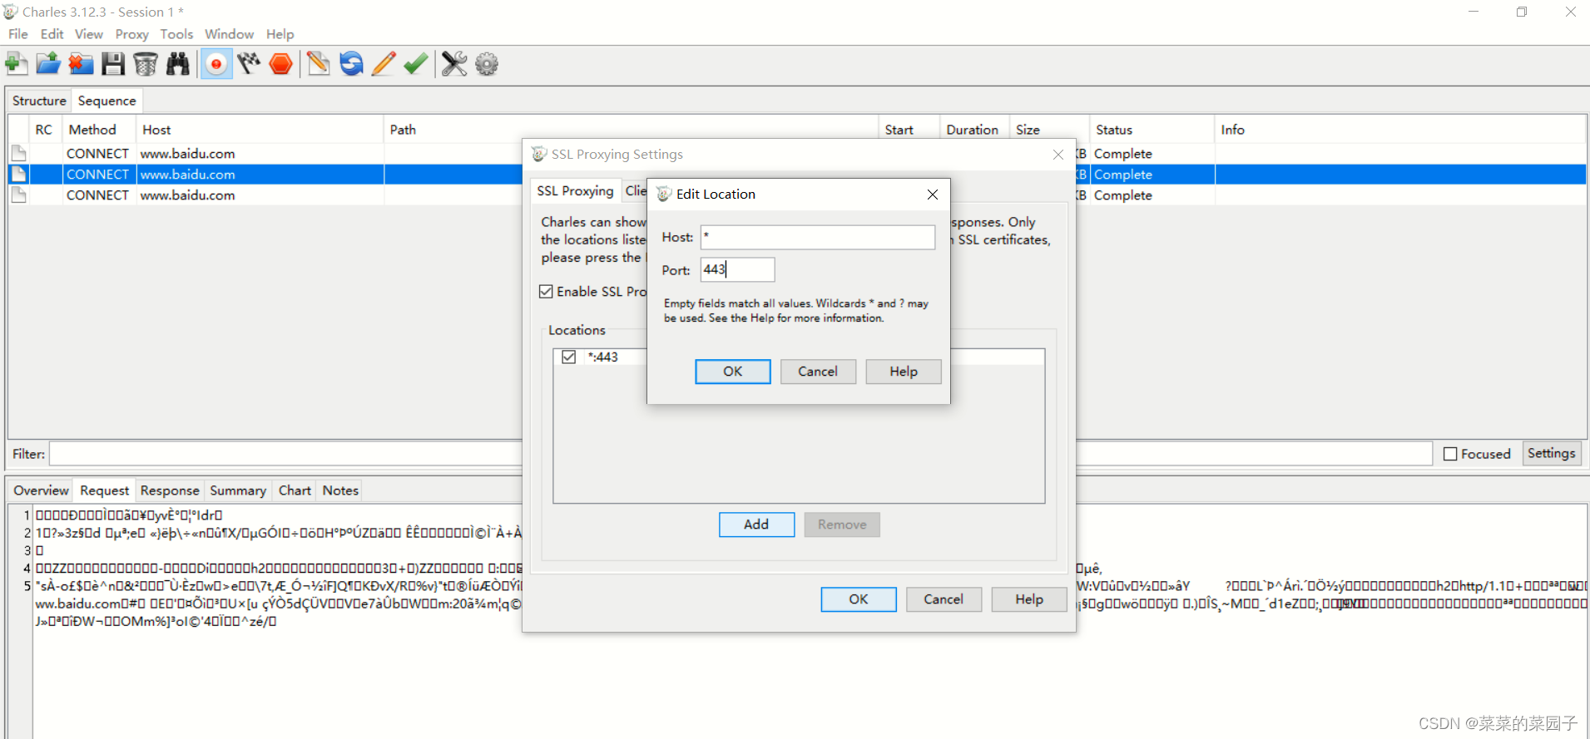The width and height of the screenshot is (1590, 739).
Task: Click the orange pencil Edit icon
Action: point(384,64)
